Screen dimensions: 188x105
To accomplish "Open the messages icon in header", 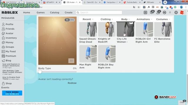I will pos(152,12).
